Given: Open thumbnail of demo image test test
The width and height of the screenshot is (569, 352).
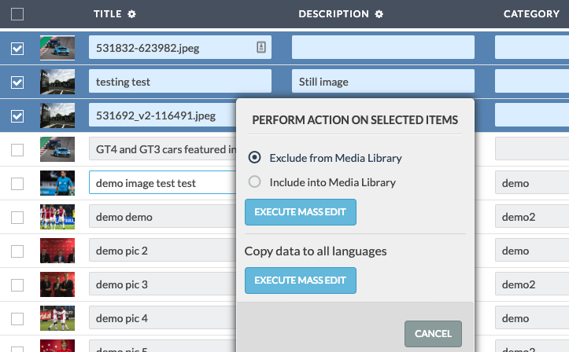Looking at the screenshot, I should [57, 183].
